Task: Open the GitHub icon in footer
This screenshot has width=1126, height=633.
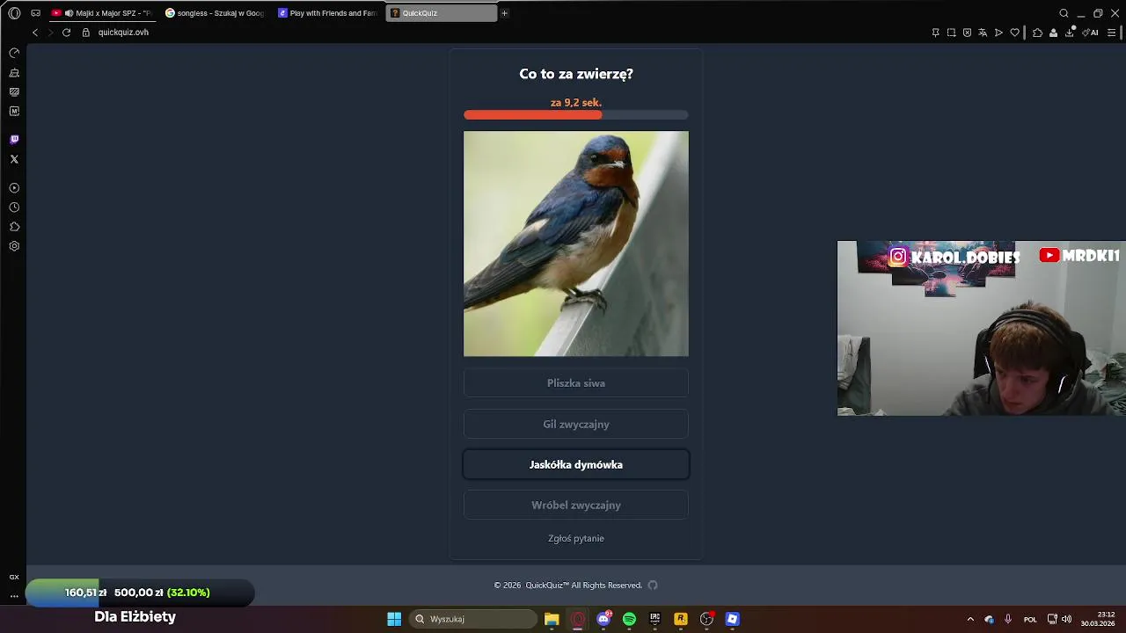Action: [653, 586]
